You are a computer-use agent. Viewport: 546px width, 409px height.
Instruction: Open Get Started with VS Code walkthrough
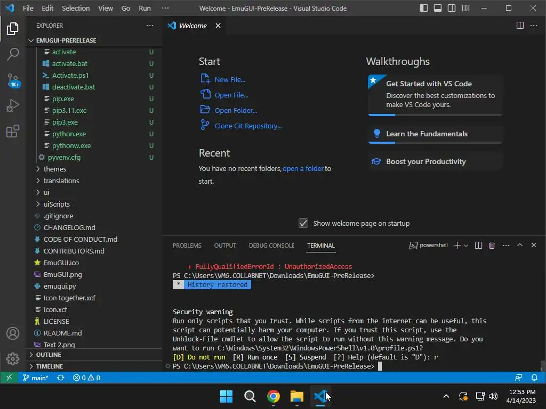(x=435, y=95)
